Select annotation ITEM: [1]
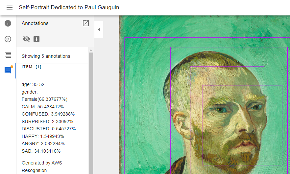This screenshot has width=290, height=174. (32, 67)
